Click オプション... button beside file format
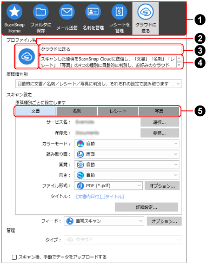Screen dimensions: 207x271 pos(162,186)
